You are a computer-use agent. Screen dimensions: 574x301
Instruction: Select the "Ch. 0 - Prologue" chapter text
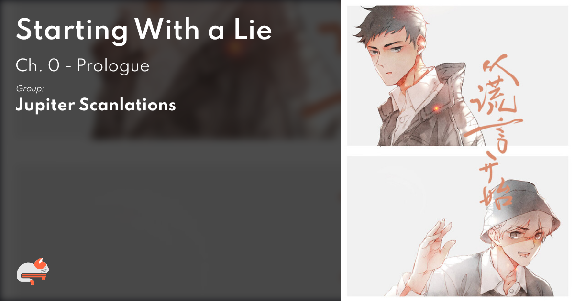(x=83, y=65)
